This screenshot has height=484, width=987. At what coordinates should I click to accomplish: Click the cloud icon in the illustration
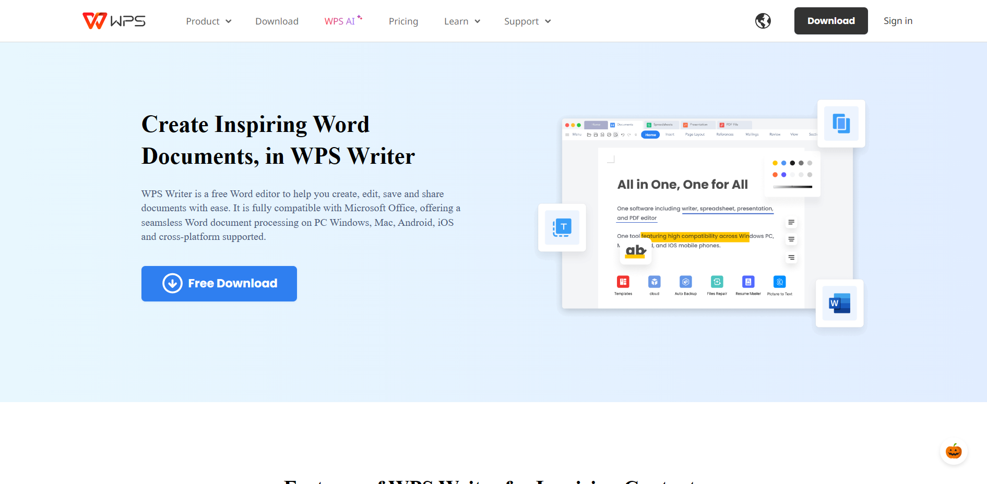click(655, 282)
